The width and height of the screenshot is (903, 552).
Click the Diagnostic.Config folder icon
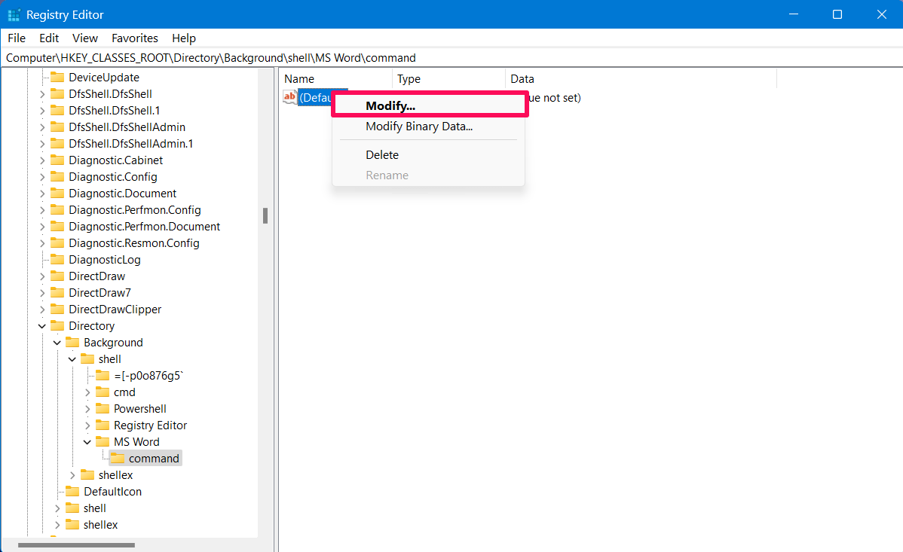pyautogui.click(x=57, y=177)
